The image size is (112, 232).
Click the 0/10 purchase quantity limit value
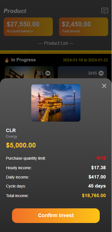[101, 158]
